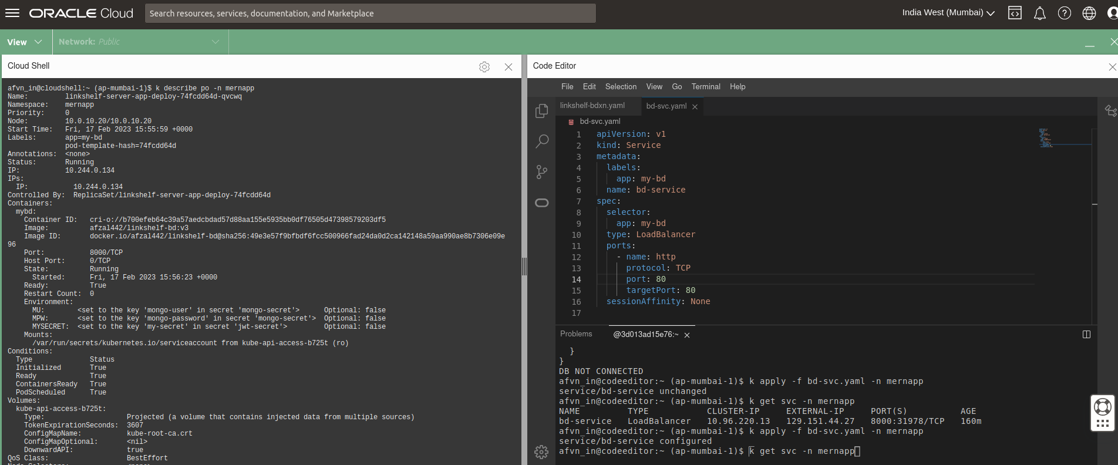
Task: Toggle the bottom panel layout icon
Action: [1086, 334]
